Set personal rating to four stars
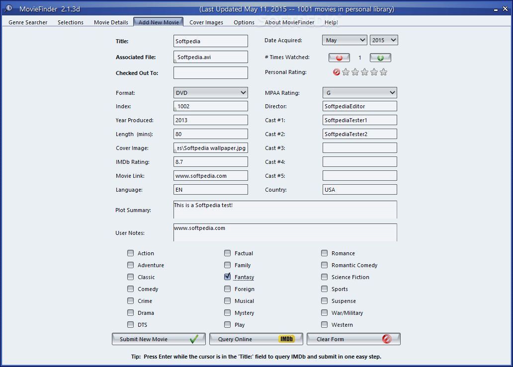Viewport: 513px width, 367px height. pyautogui.click(x=374, y=72)
